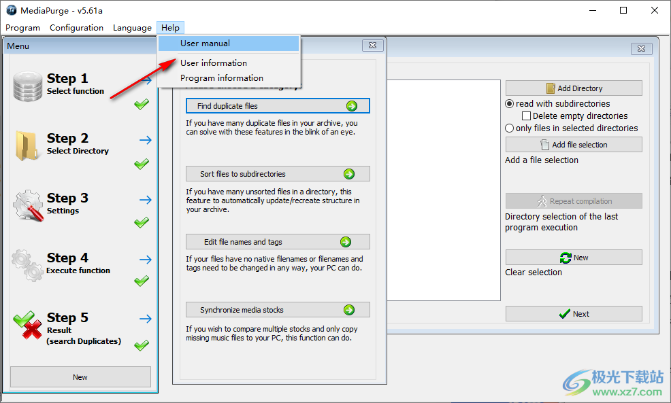Choose Program information from Help menu
The width and height of the screenshot is (671, 403).
tap(229, 78)
